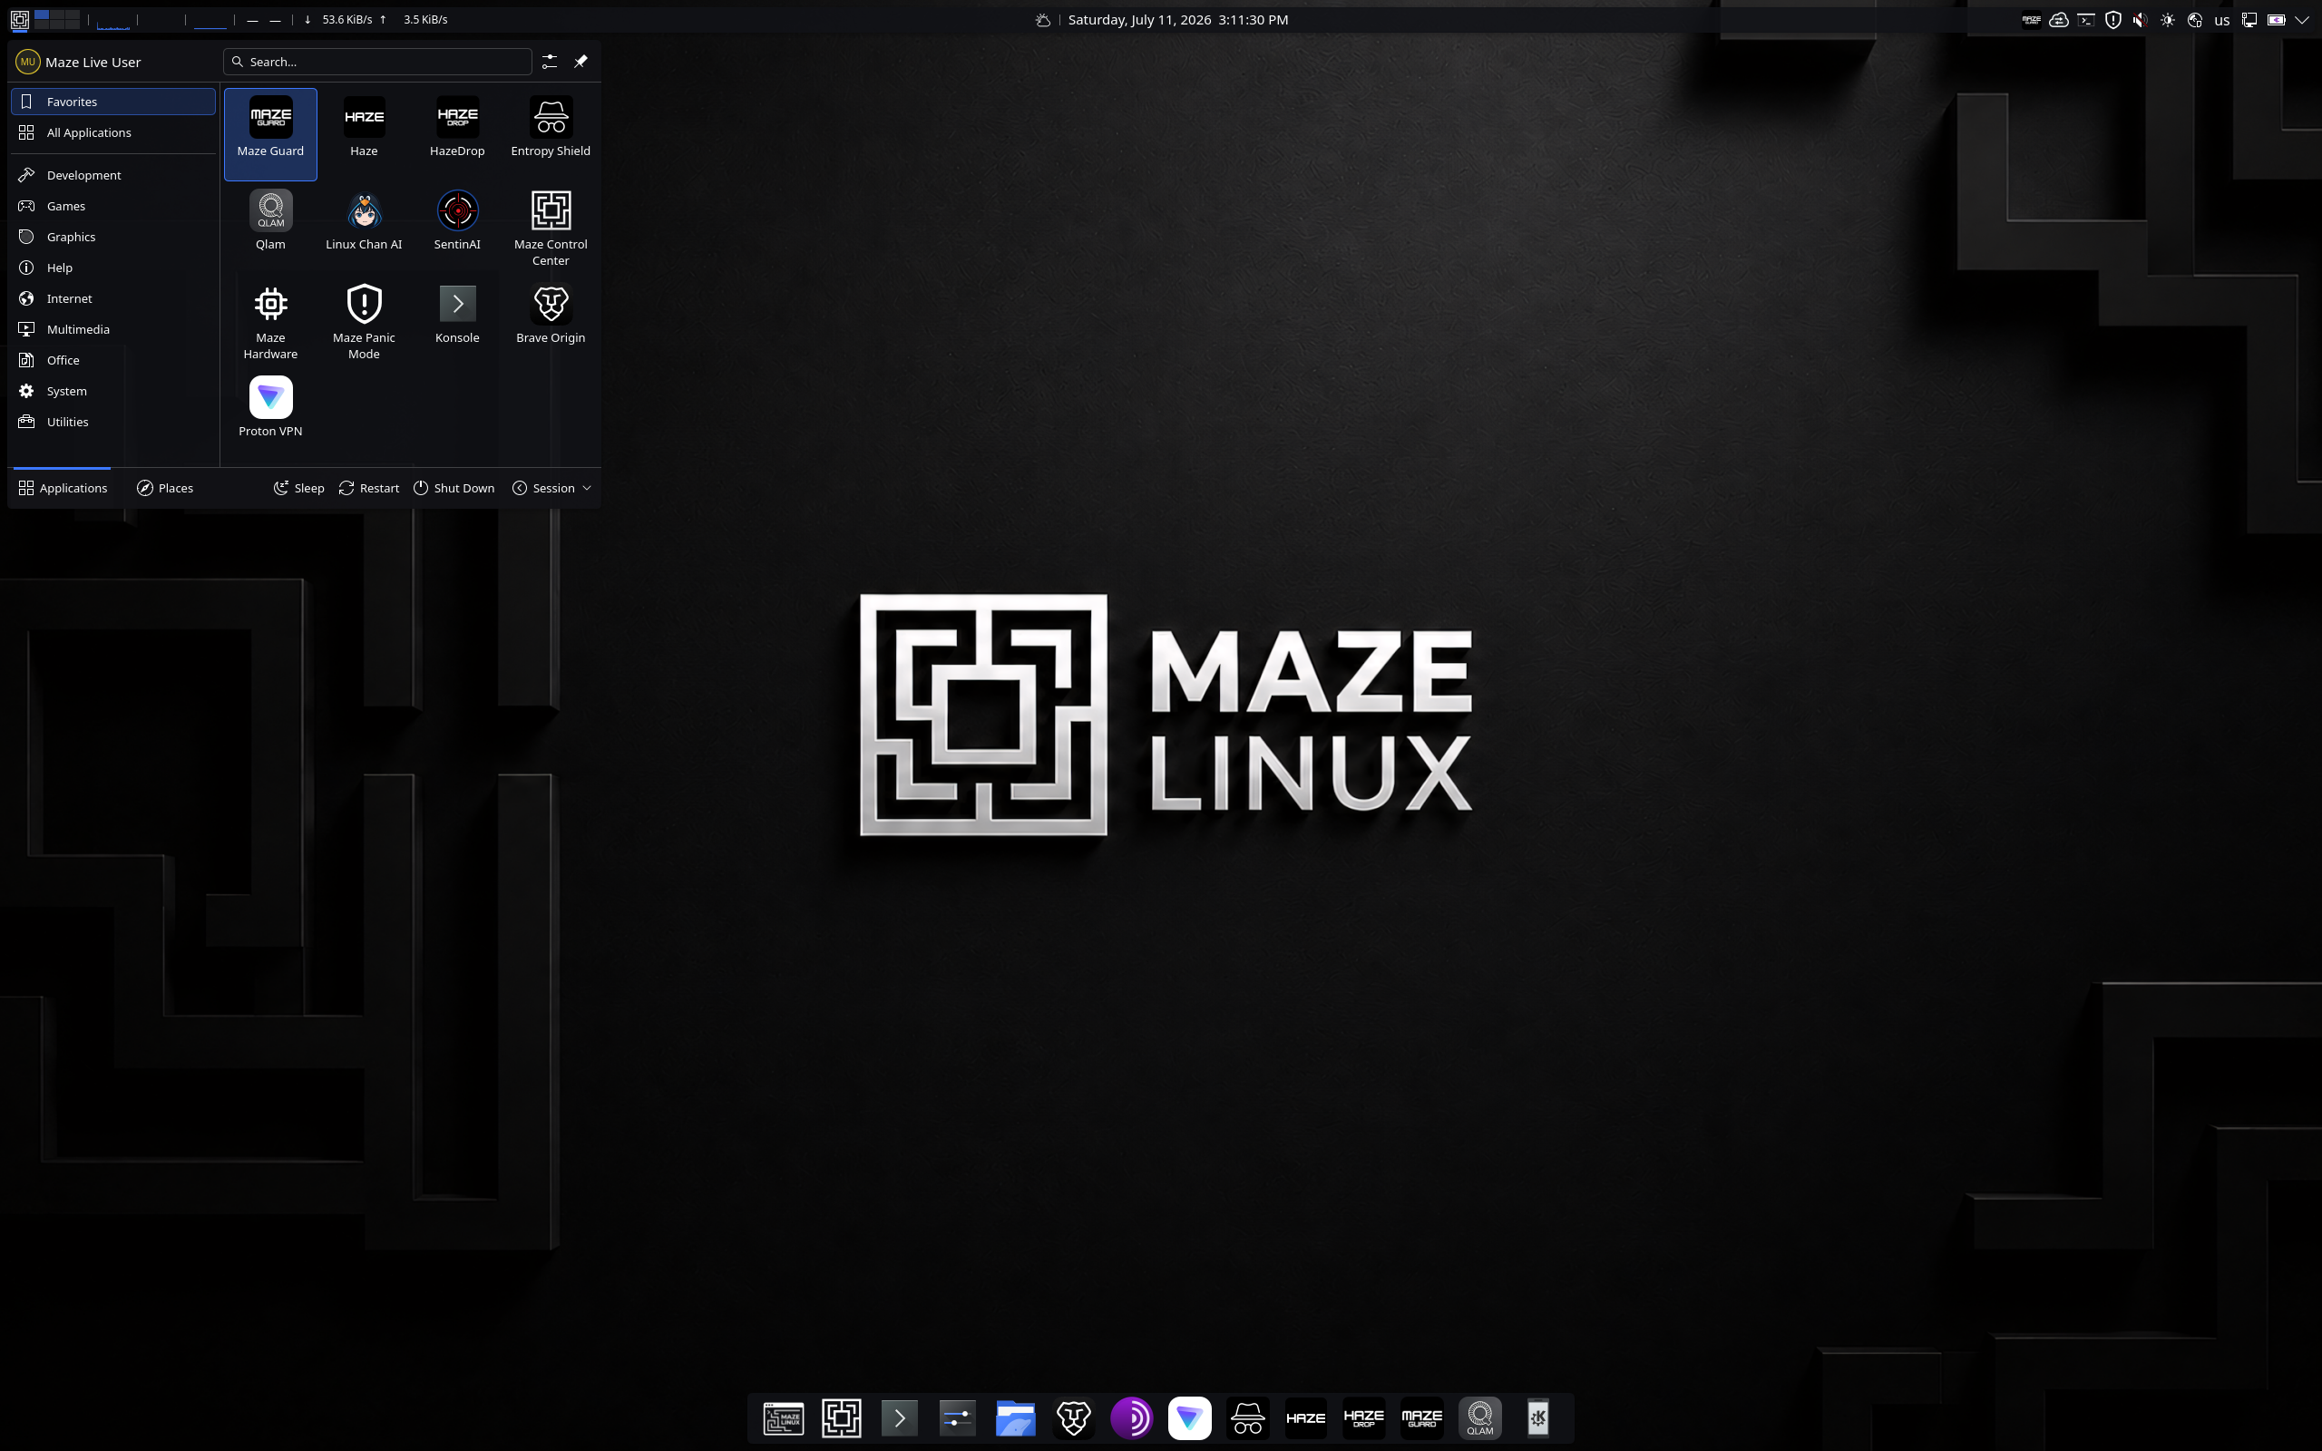The width and height of the screenshot is (2322, 1451).
Task: Show hidden system tray icons
Action: click(x=2303, y=19)
